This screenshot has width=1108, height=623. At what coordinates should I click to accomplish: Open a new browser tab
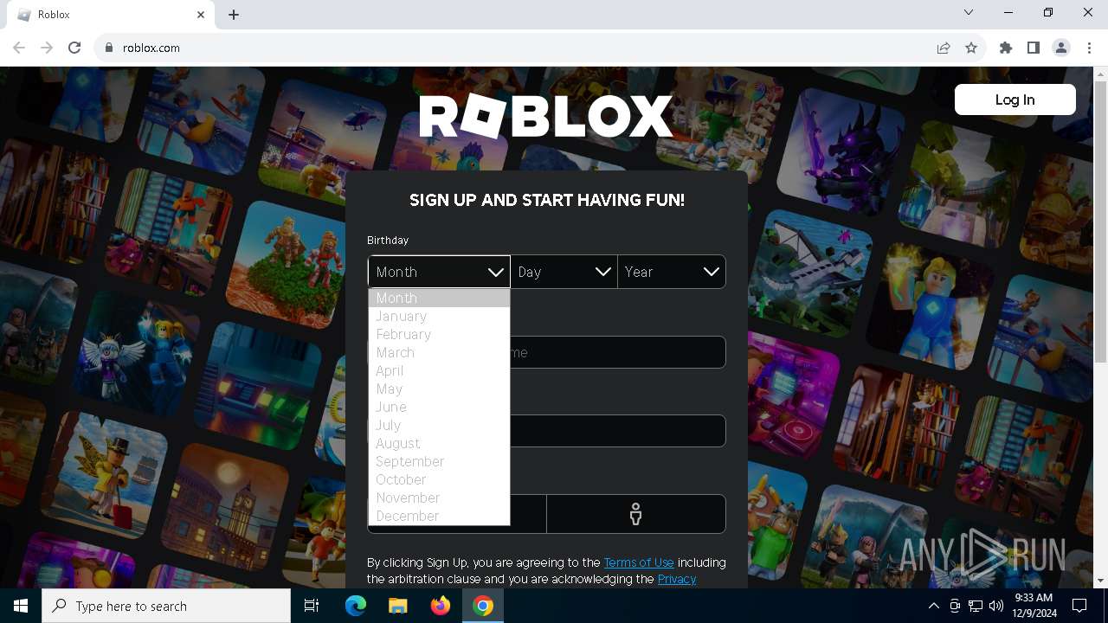(234, 15)
